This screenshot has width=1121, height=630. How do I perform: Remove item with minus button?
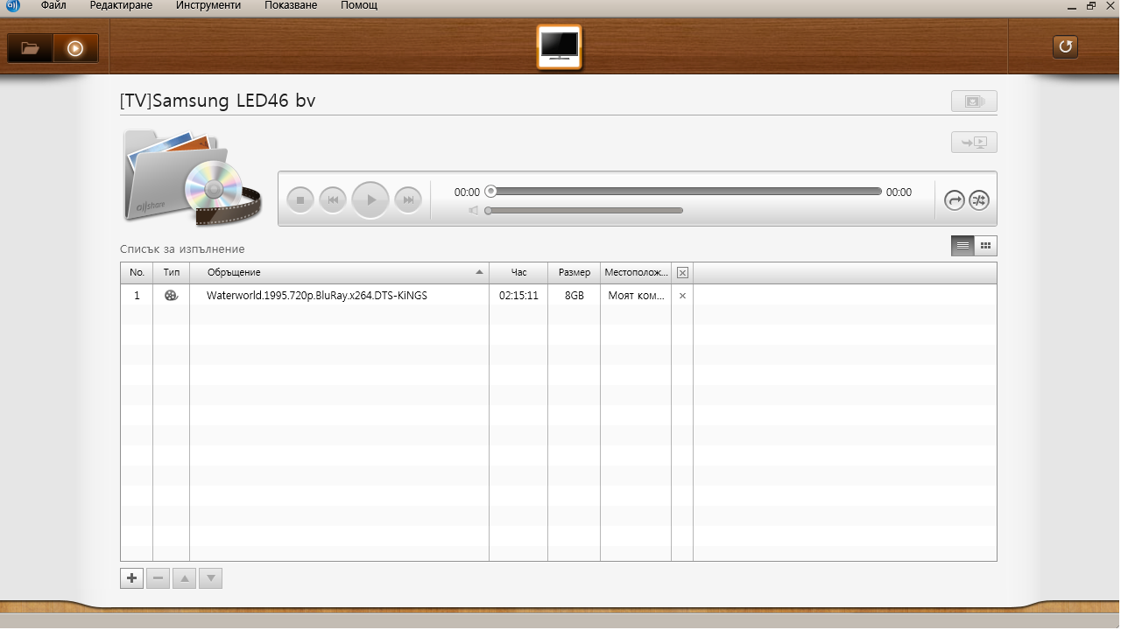(158, 578)
